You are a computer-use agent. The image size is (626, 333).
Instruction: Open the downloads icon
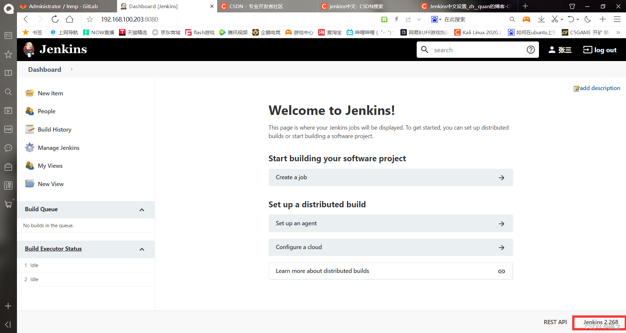[x=541, y=19]
